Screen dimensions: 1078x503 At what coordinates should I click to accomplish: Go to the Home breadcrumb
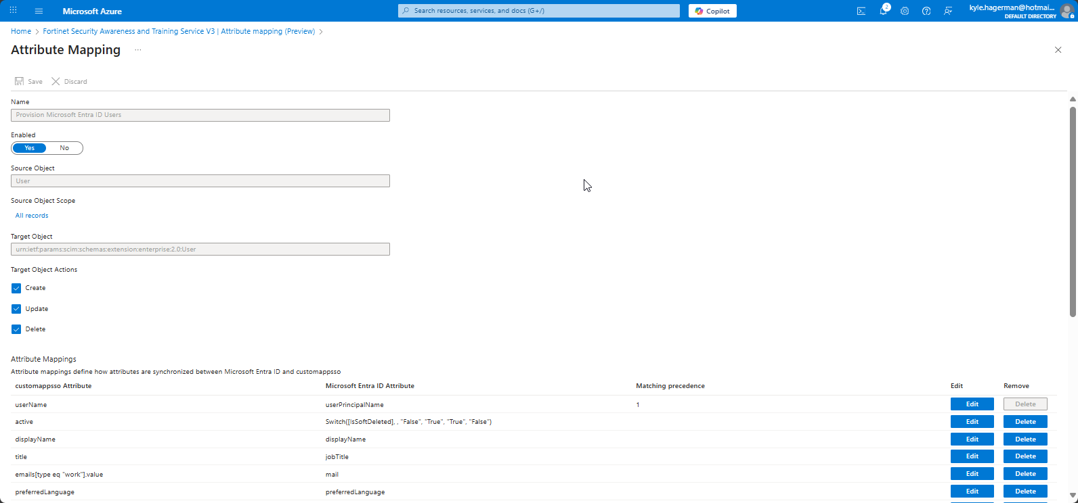(x=21, y=31)
